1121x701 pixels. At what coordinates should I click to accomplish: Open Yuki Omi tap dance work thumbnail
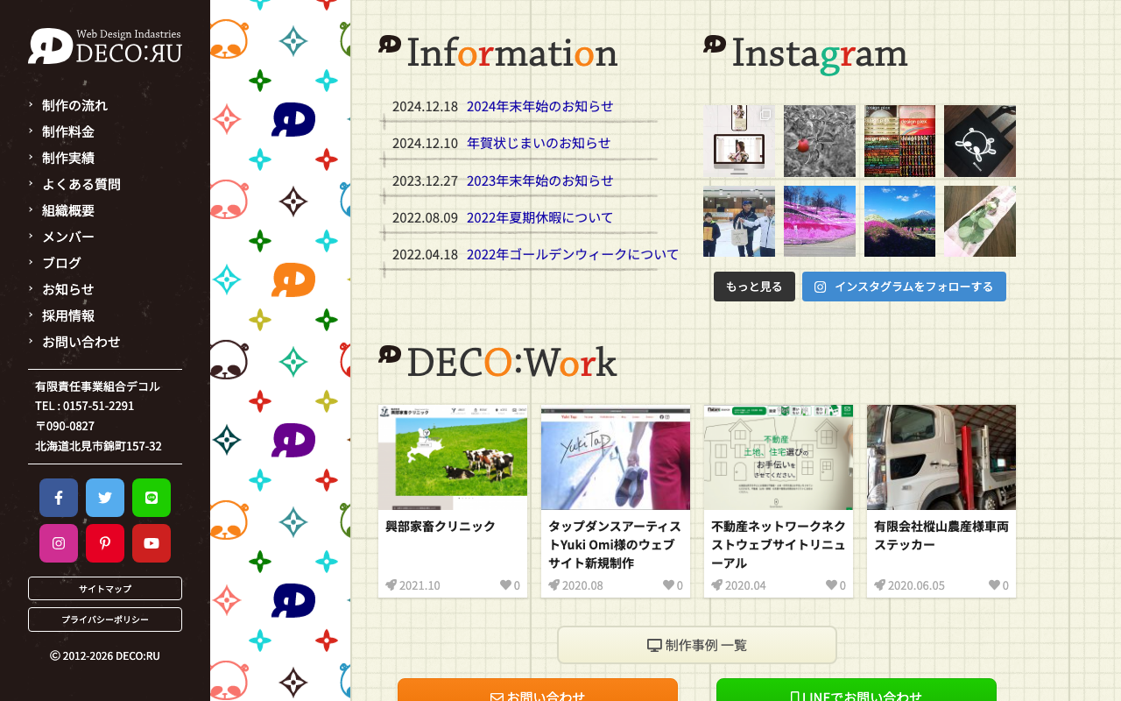(616, 457)
